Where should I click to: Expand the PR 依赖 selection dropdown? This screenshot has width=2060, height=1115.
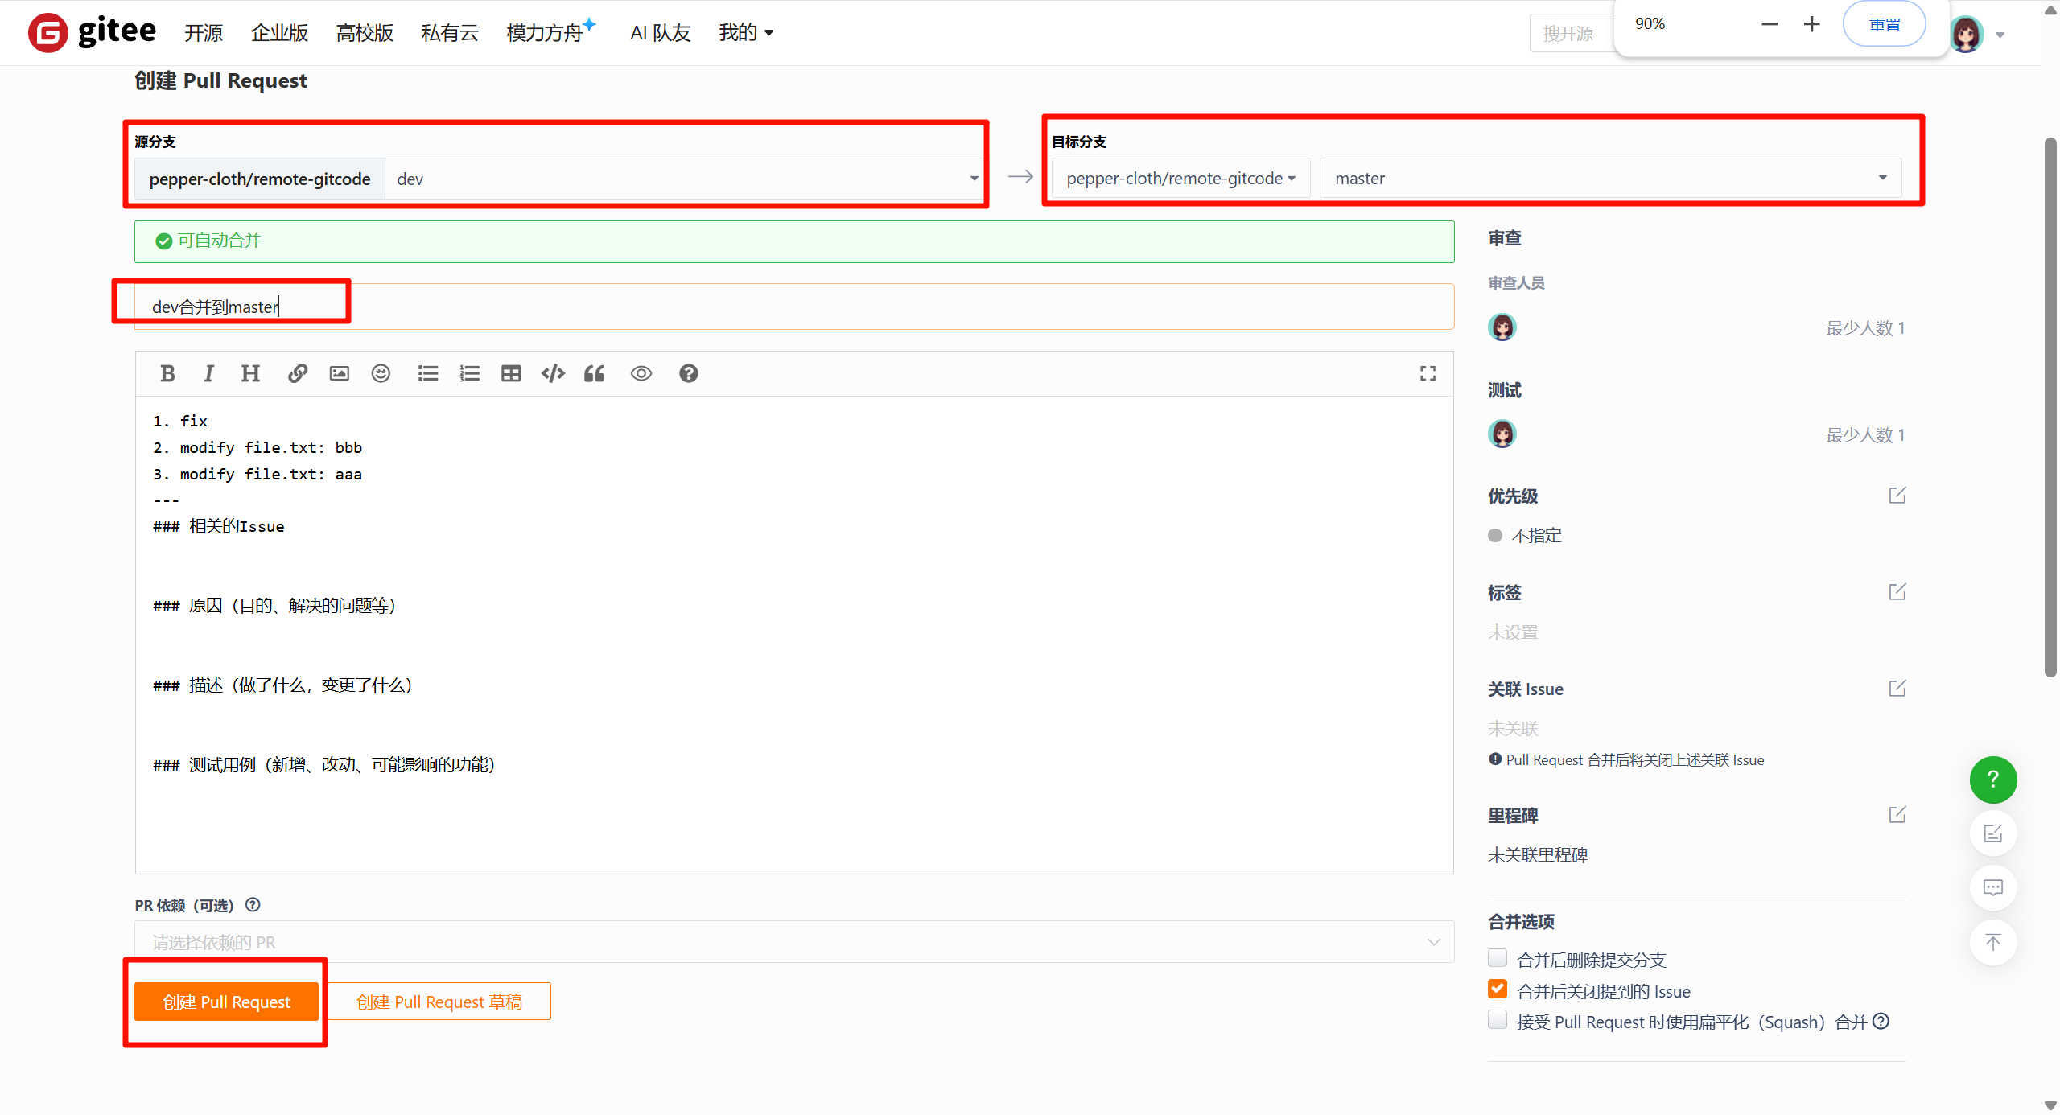(793, 941)
